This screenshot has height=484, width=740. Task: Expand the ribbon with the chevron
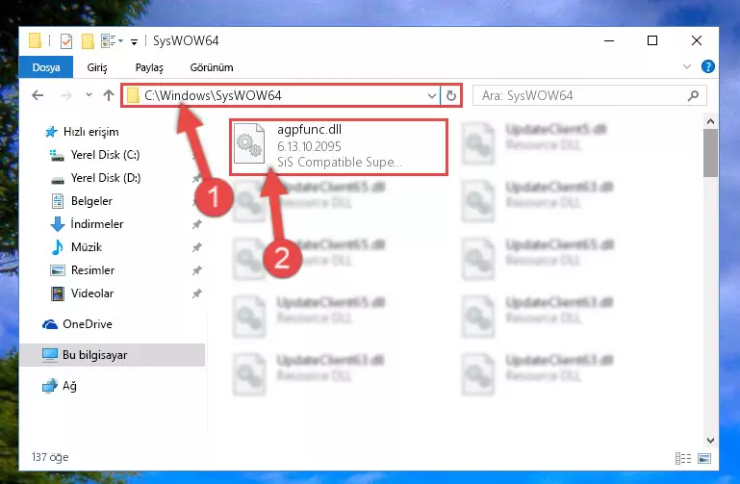click(x=687, y=66)
